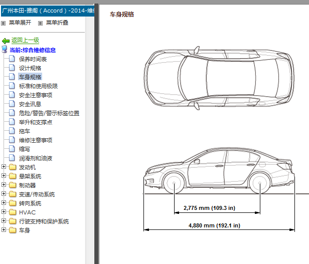Click the 菜单折叠 list icon
The width and height of the screenshot is (309, 264).
tap(41, 23)
